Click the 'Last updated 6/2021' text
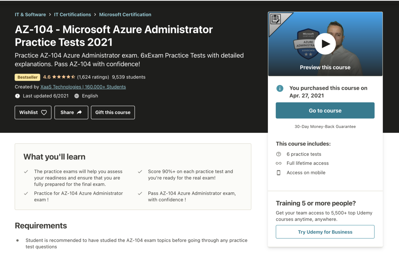The height and width of the screenshot is (263, 399). [x=46, y=96]
